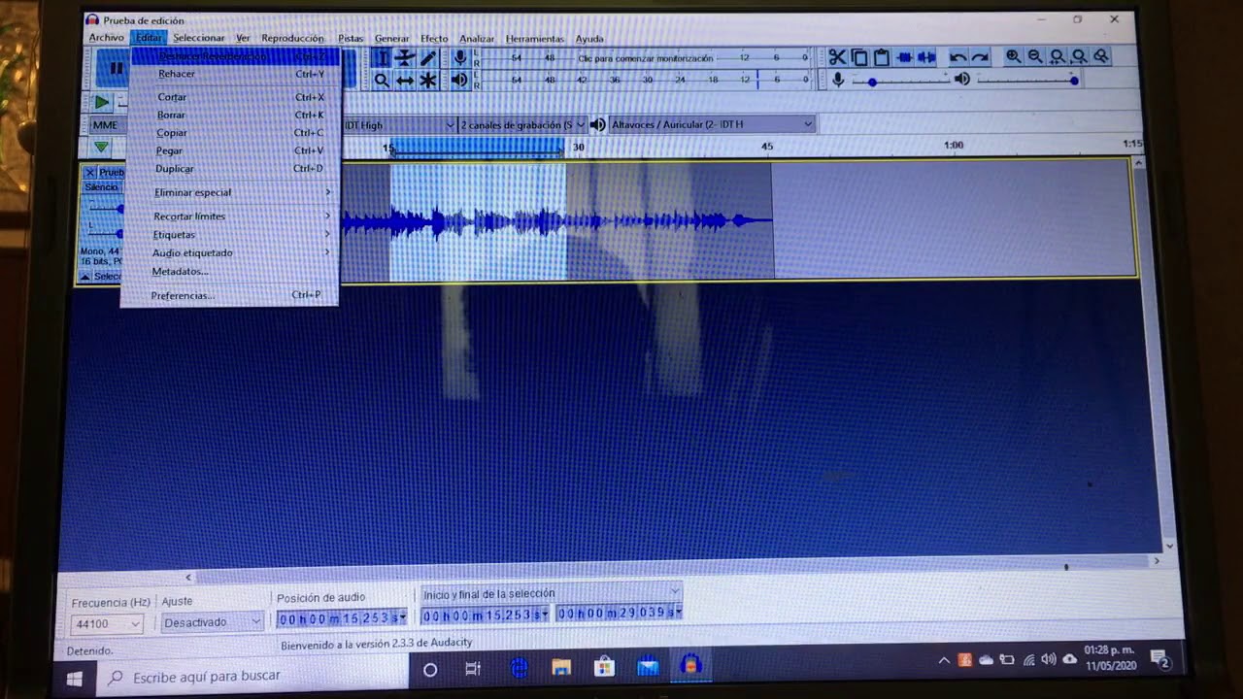Click the playback device speaker icon

(598, 124)
